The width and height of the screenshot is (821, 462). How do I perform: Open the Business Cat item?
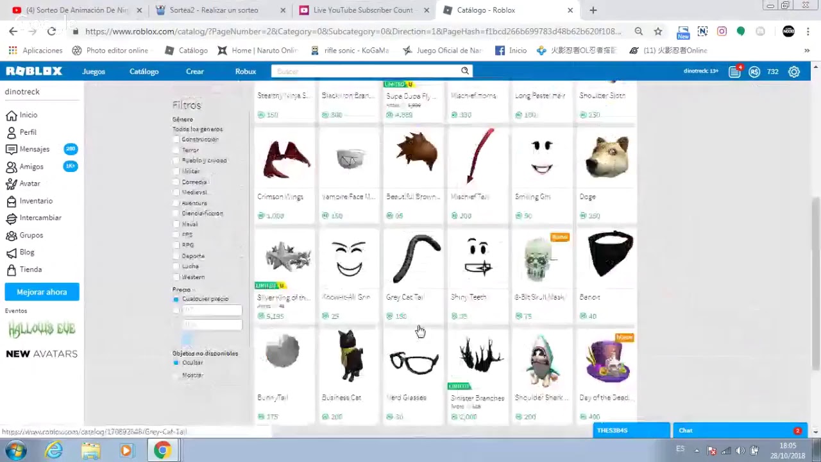point(350,376)
